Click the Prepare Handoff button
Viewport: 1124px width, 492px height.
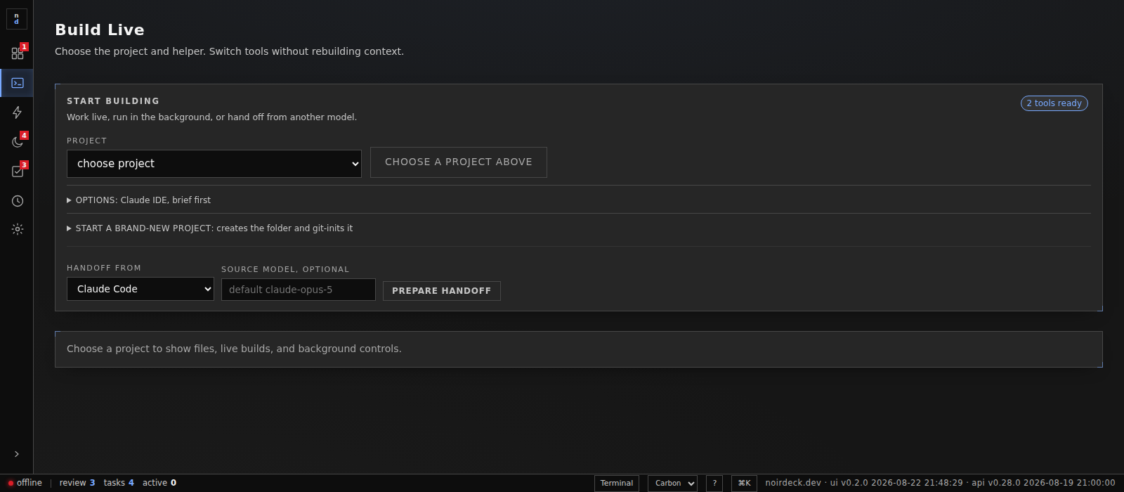point(442,291)
